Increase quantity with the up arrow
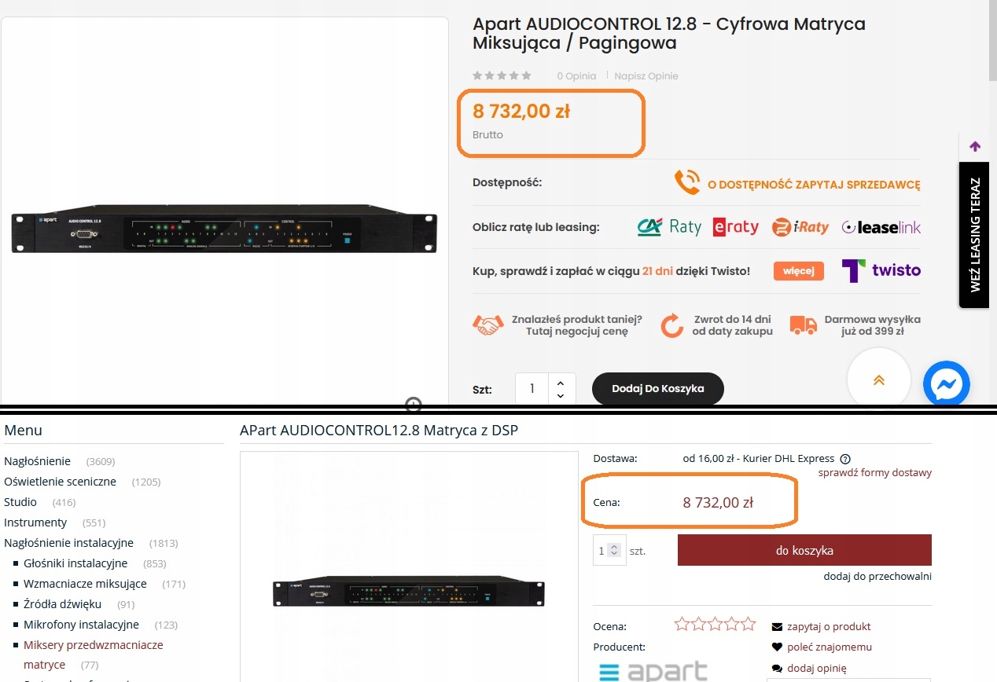 pyautogui.click(x=560, y=383)
